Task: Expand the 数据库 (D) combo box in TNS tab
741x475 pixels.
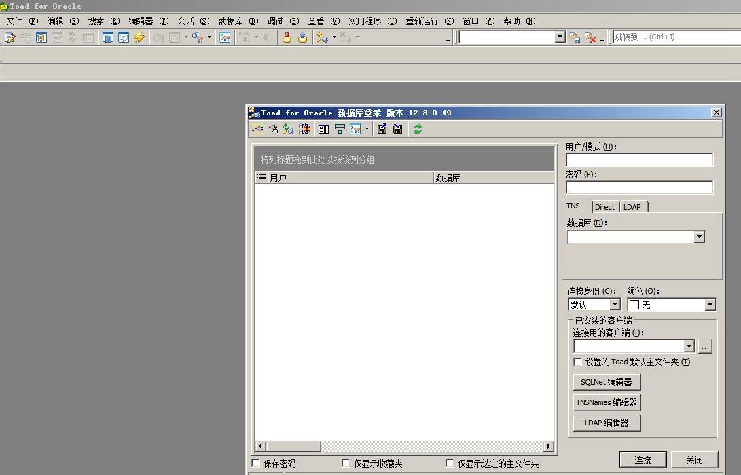Action: [x=700, y=237]
